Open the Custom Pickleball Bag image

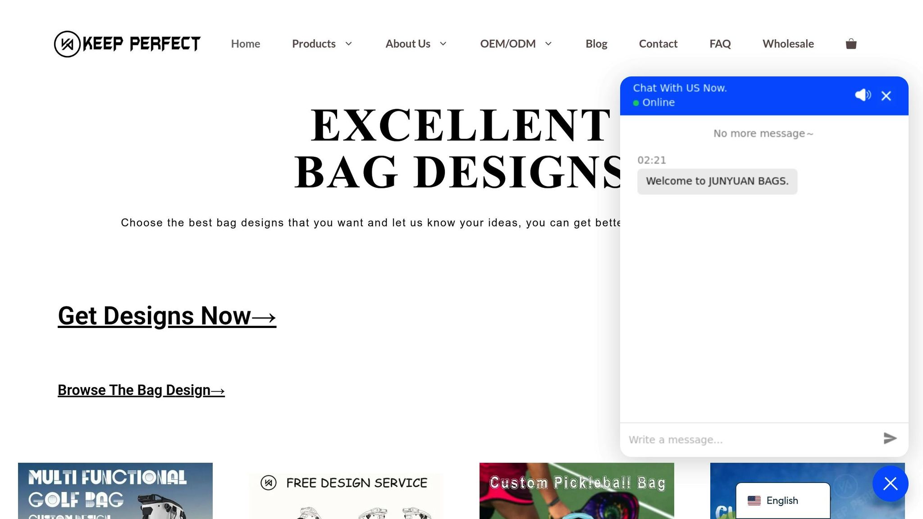pyautogui.click(x=577, y=491)
